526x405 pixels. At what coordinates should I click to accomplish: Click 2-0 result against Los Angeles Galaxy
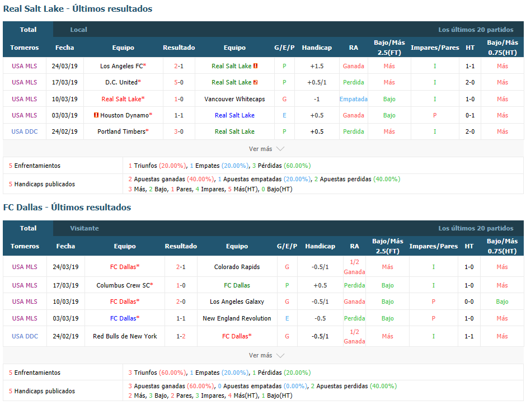(181, 302)
